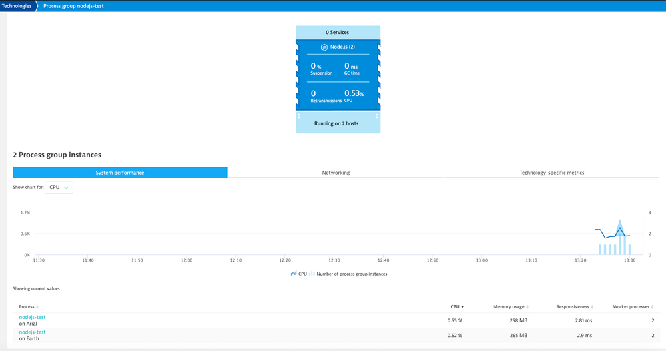Open the 'Show chart for' CPU dropdown

pos(59,188)
